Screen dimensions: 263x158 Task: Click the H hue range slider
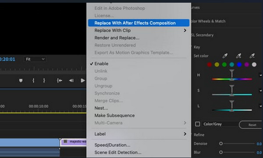pyautogui.click(x=232, y=79)
